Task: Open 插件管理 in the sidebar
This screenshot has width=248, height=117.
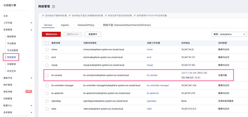Action: point(8,85)
